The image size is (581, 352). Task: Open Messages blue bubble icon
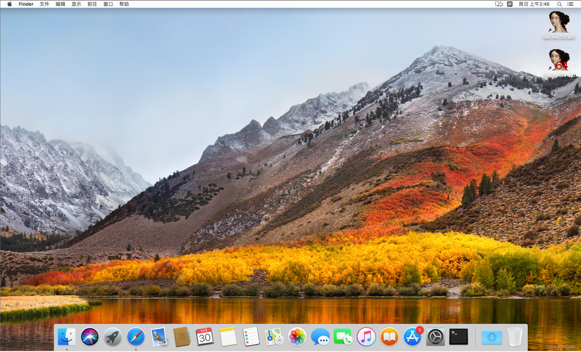[x=320, y=337]
